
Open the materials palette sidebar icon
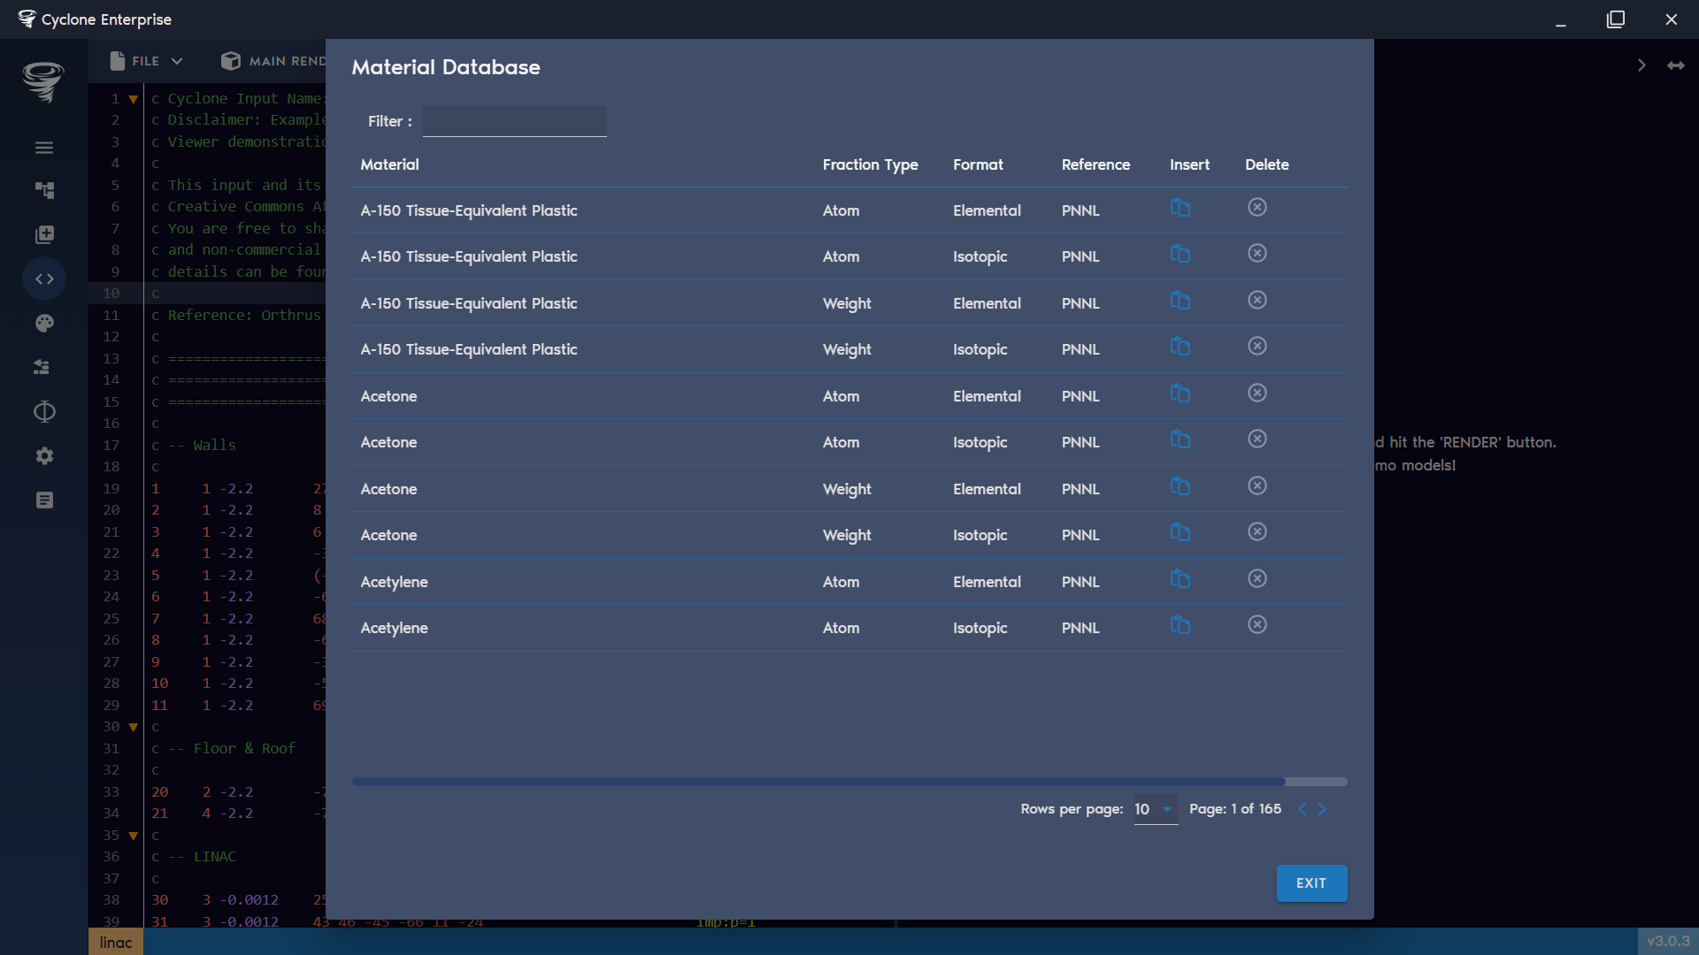(43, 323)
